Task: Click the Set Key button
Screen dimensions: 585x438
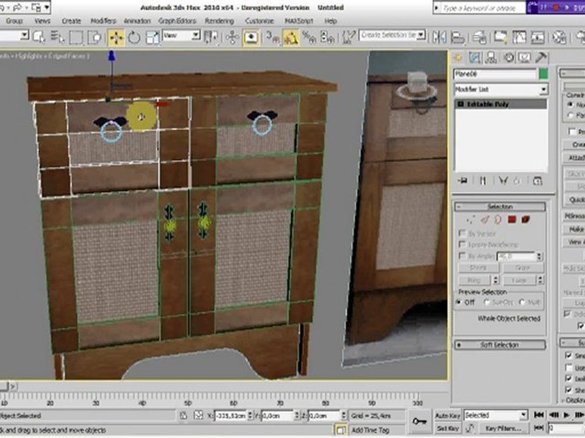Action: coord(448,429)
